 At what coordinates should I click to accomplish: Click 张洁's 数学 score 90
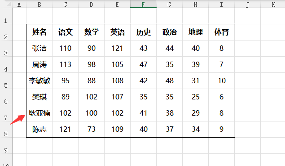click(91, 48)
